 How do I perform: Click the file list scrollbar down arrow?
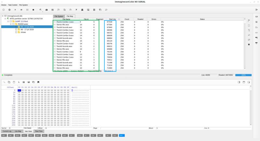245,68
